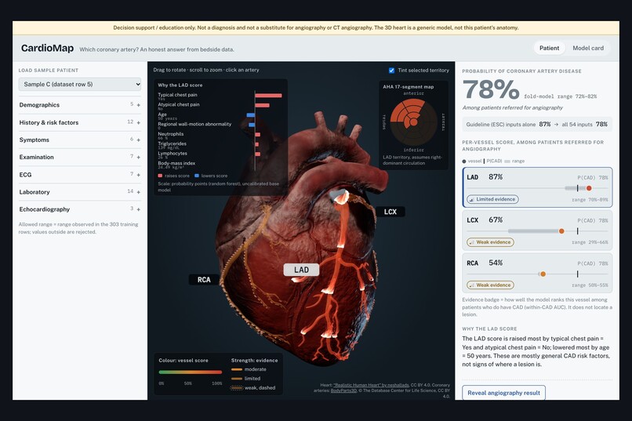Select the LCX vessel score card
The image size is (632, 421).
pyautogui.click(x=537, y=230)
